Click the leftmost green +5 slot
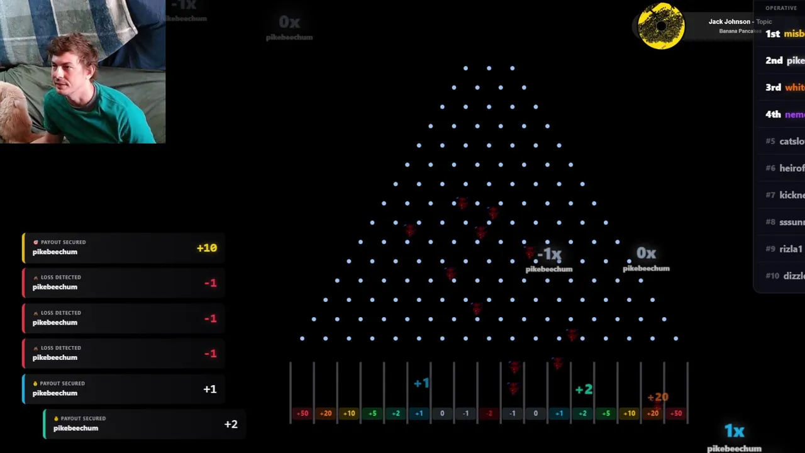 pos(372,413)
